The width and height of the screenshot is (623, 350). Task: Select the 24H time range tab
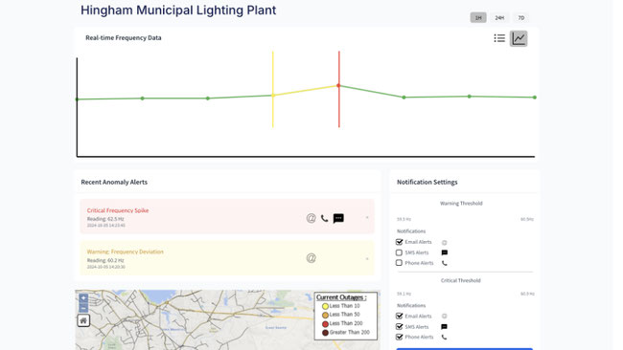(499, 17)
